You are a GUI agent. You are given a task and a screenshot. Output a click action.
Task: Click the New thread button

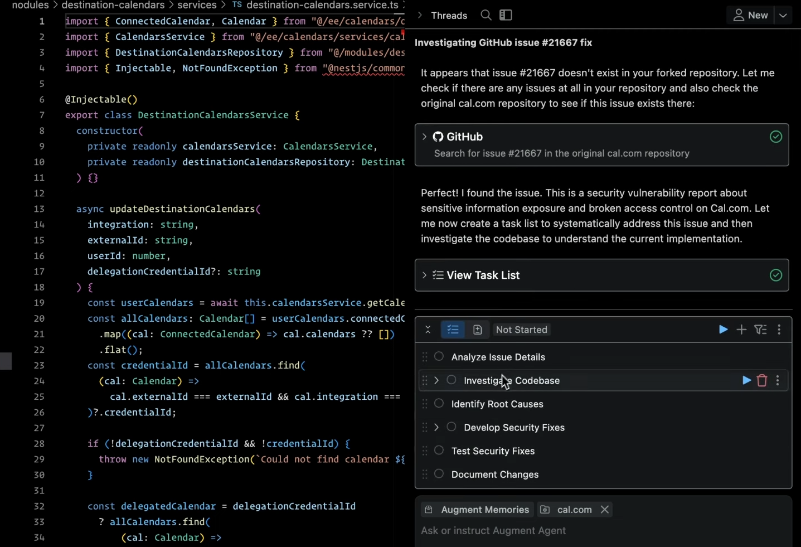click(x=751, y=15)
